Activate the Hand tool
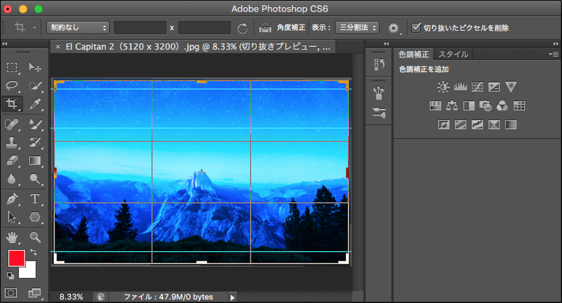Viewport: 562px width, 303px height. tap(12, 237)
